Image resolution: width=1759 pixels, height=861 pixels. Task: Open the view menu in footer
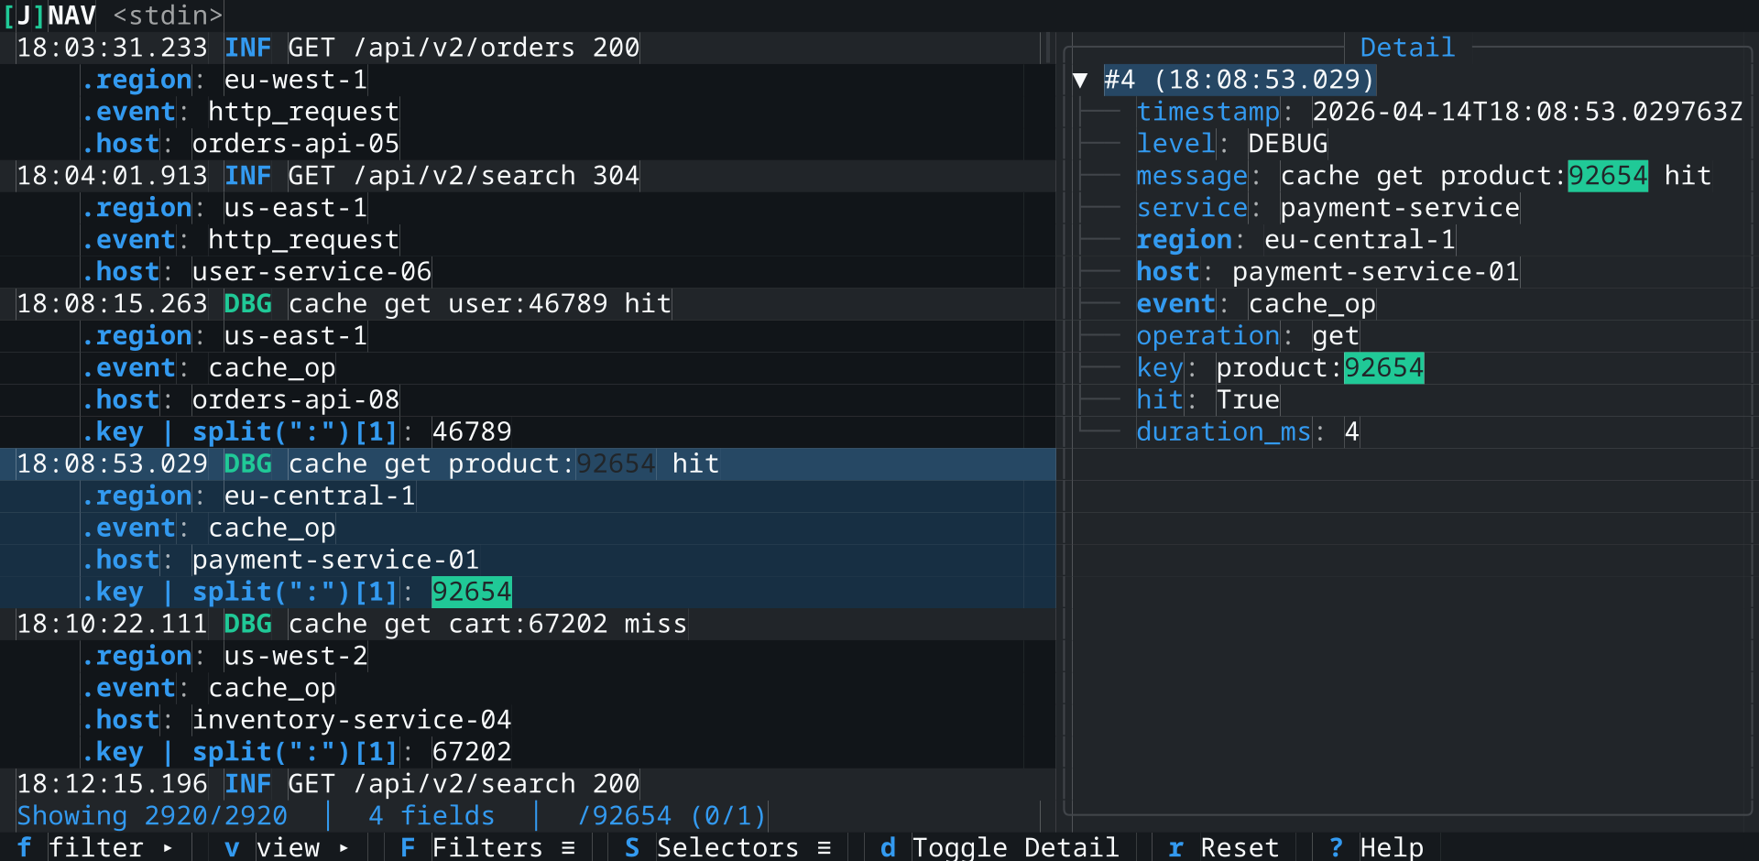287,847
